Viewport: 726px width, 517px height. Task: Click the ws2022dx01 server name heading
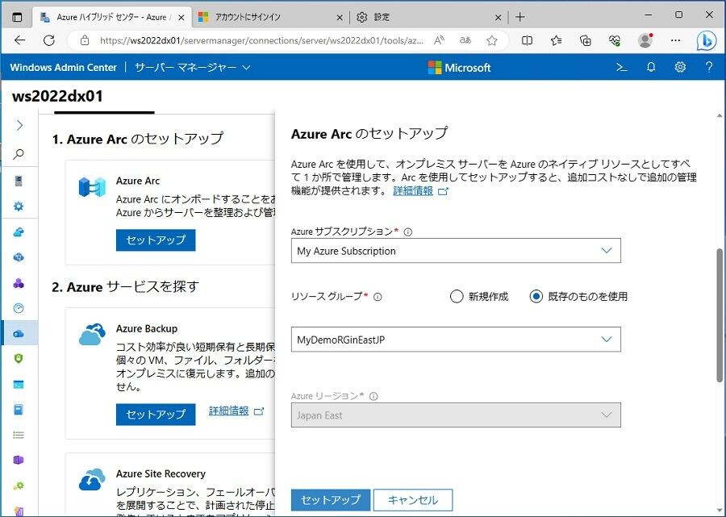click(x=57, y=96)
